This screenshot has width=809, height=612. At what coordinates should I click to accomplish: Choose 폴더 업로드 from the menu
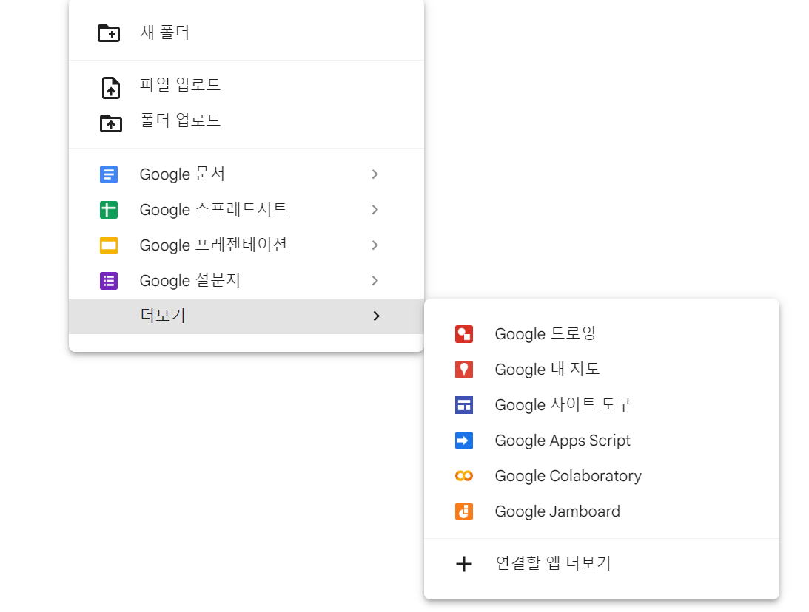[246, 121]
